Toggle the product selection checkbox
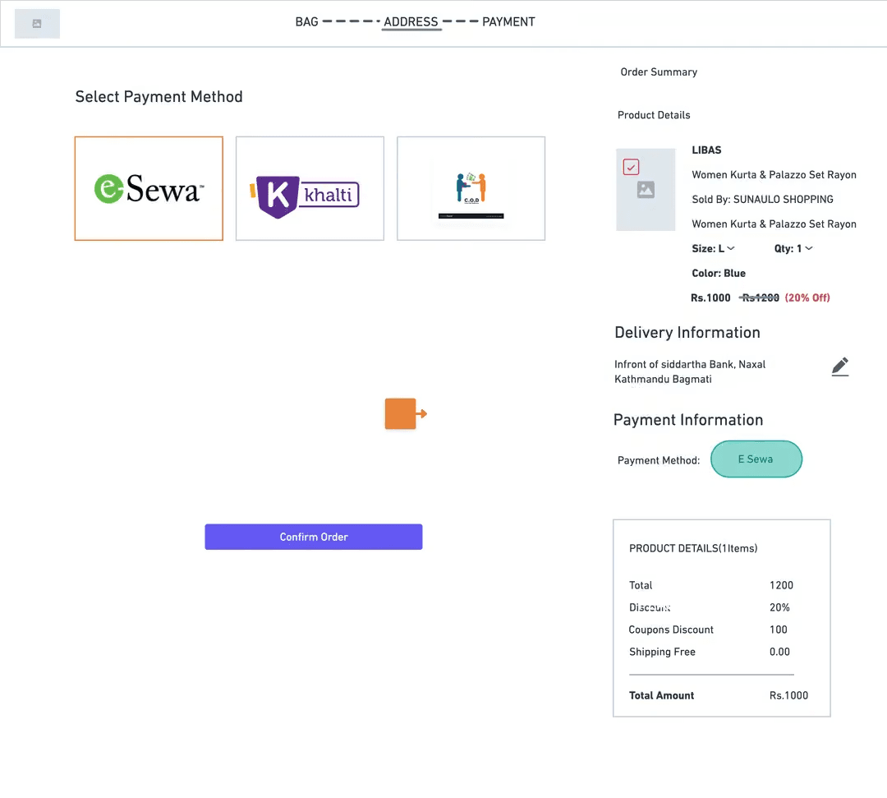 pos(631,167)
